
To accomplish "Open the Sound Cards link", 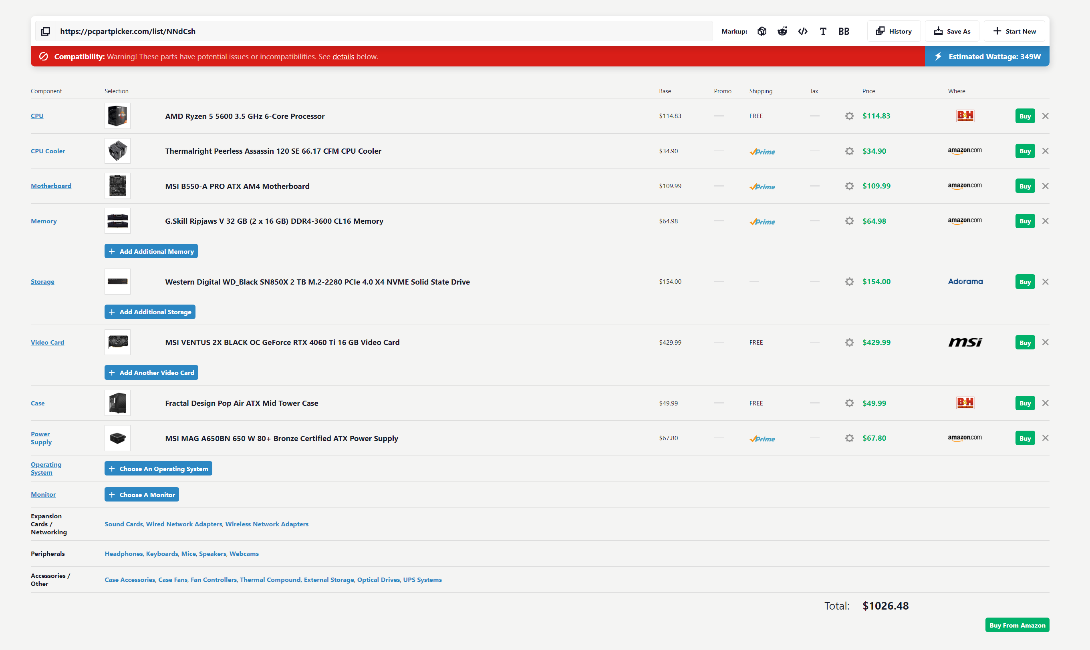I will (x=124, y=524).
